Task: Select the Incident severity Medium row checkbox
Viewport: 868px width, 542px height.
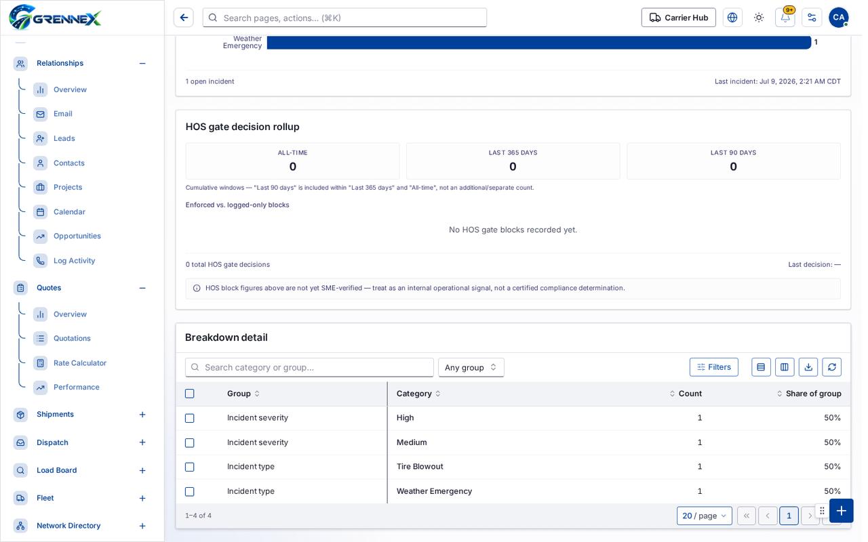Action: (x=190, y=442)
